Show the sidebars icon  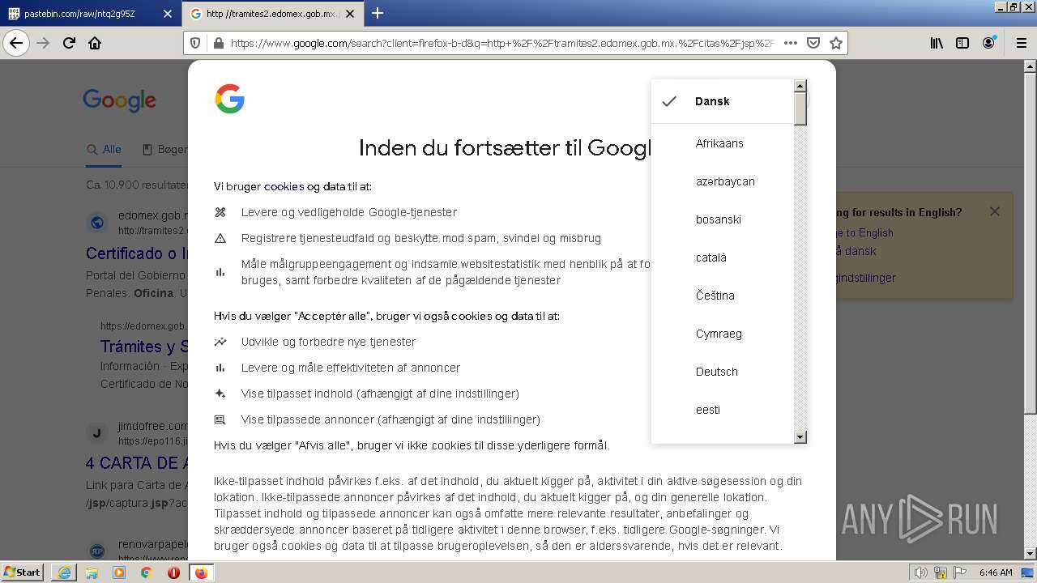[962, 43]
